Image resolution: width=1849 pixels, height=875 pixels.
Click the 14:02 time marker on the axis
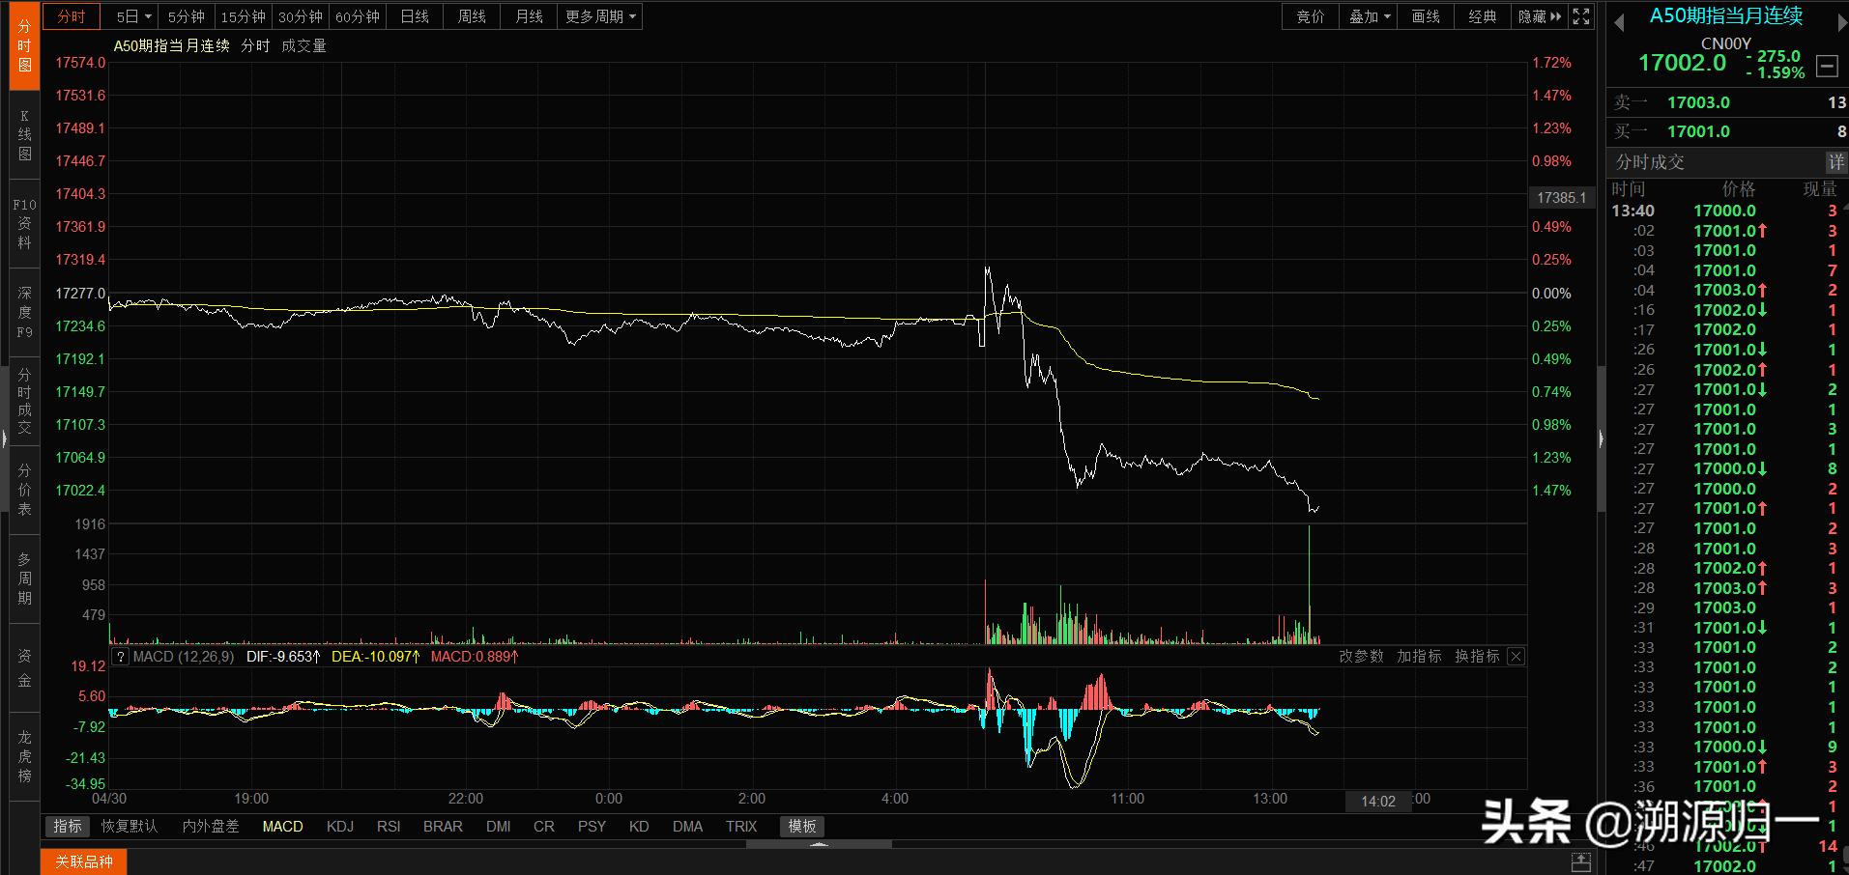tap(1378, 802)
